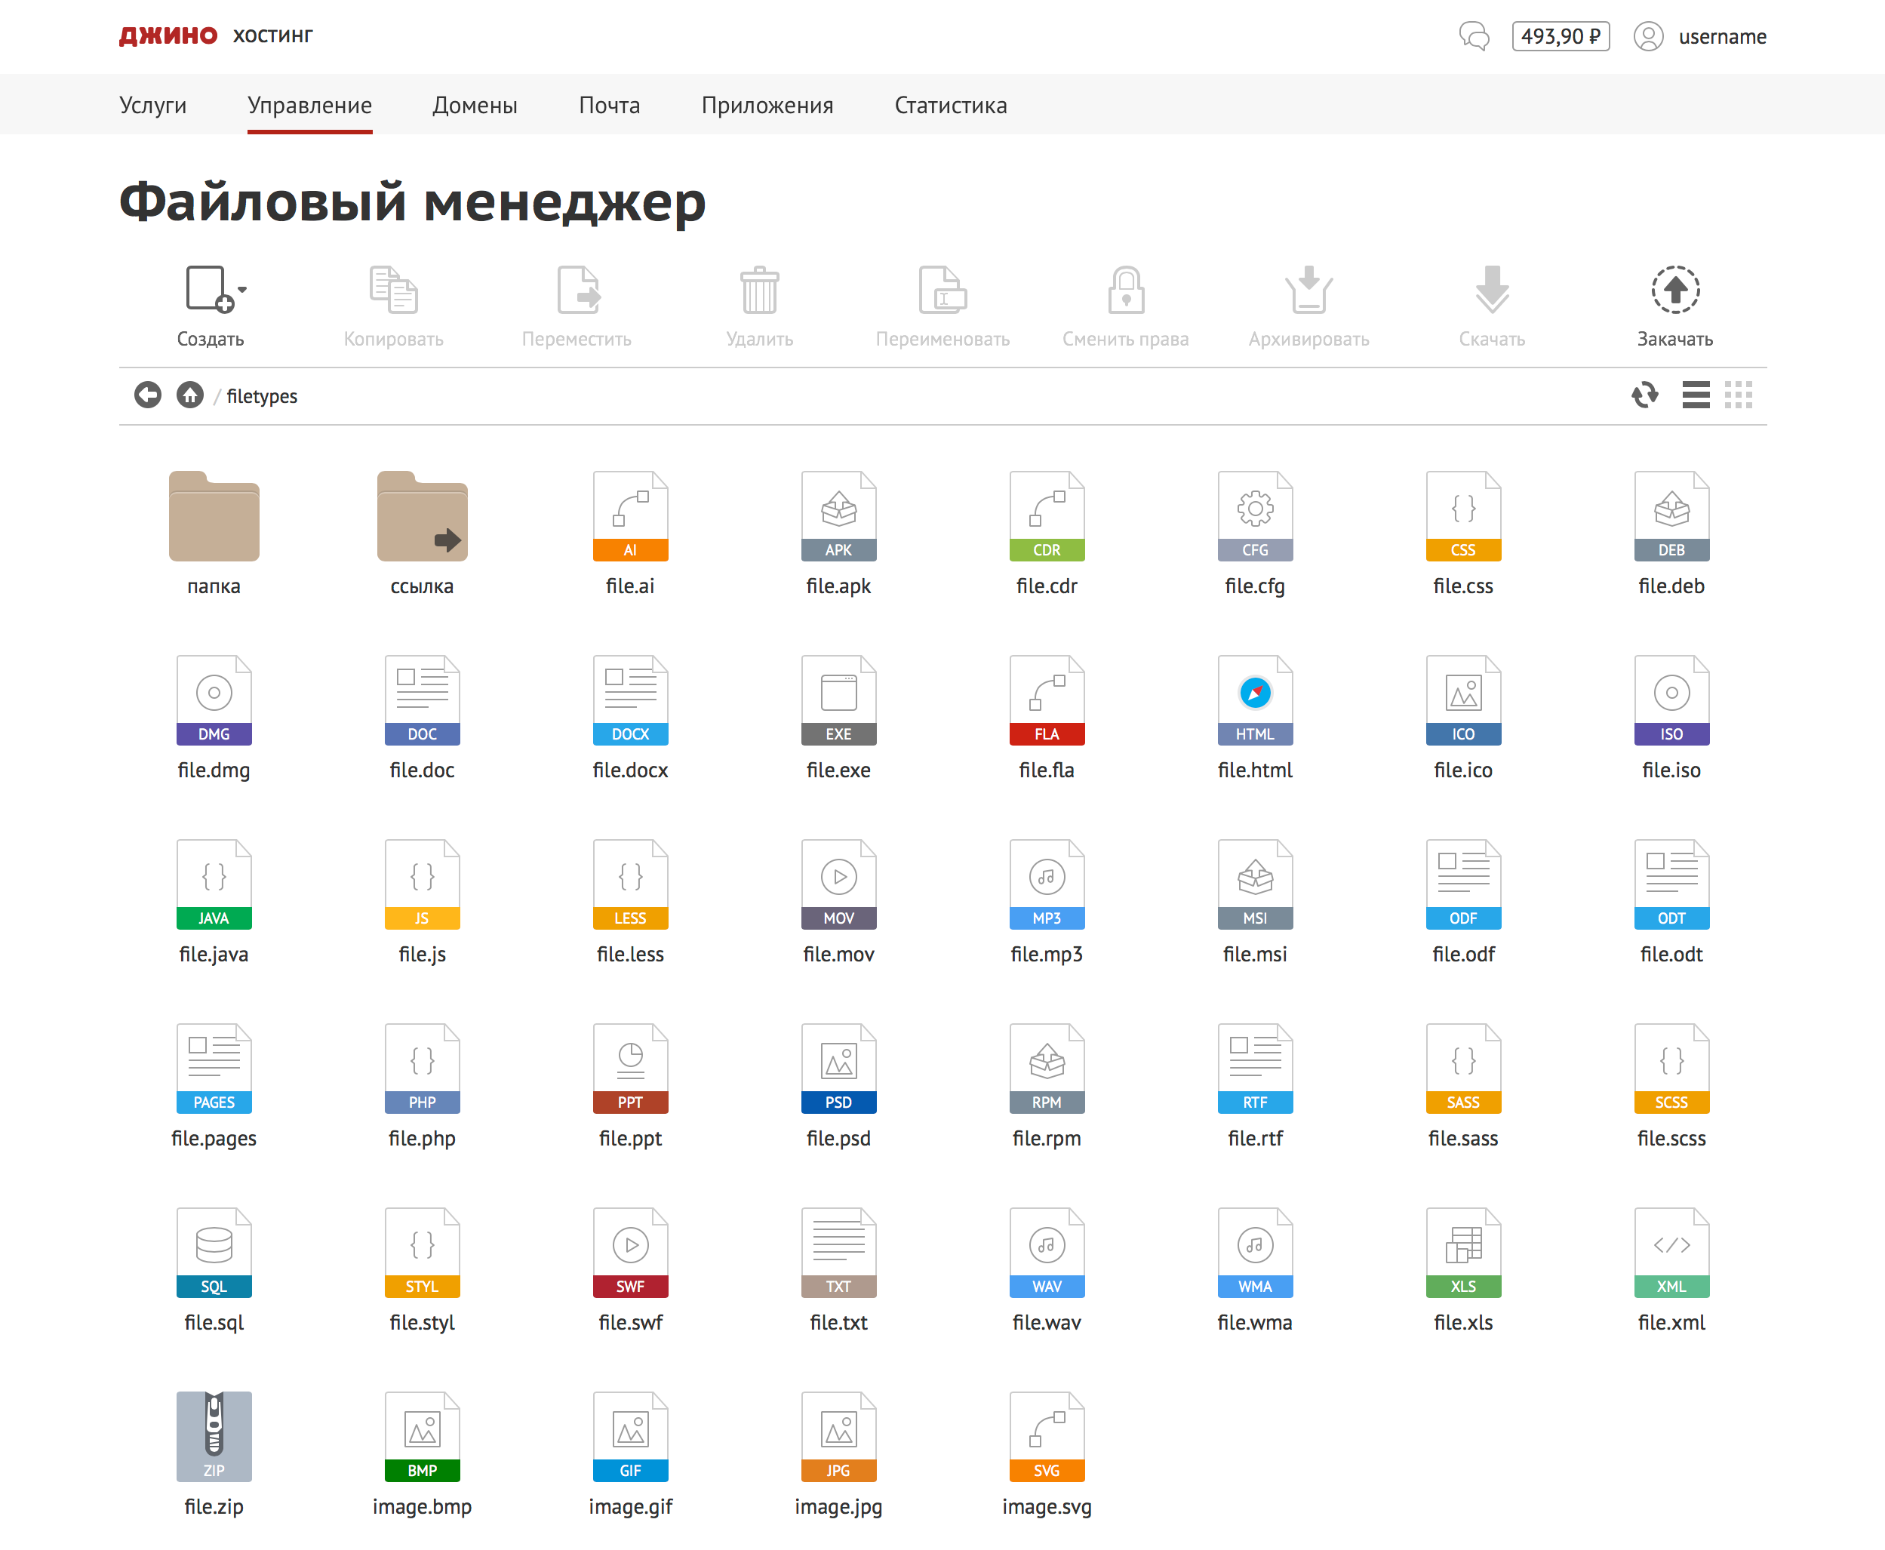
Task: Go back using the back arrow icon
Action: 148,395
